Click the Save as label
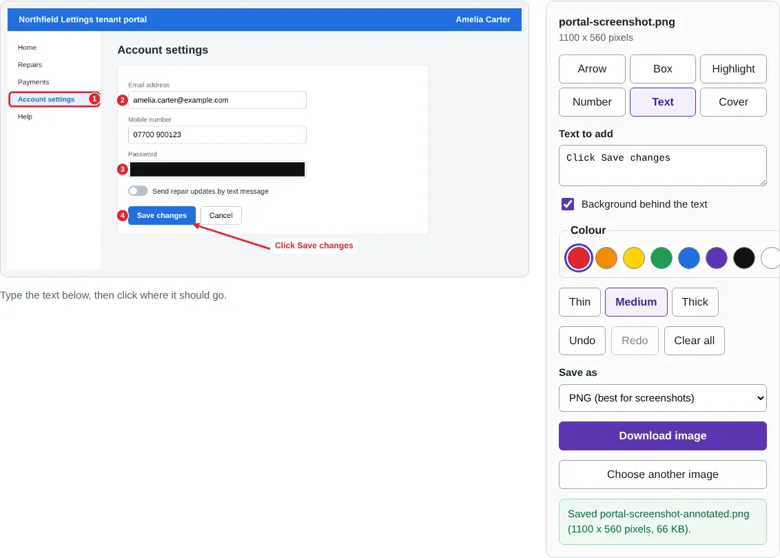This screenshot has width=780, height=558. tap(577, 373)
